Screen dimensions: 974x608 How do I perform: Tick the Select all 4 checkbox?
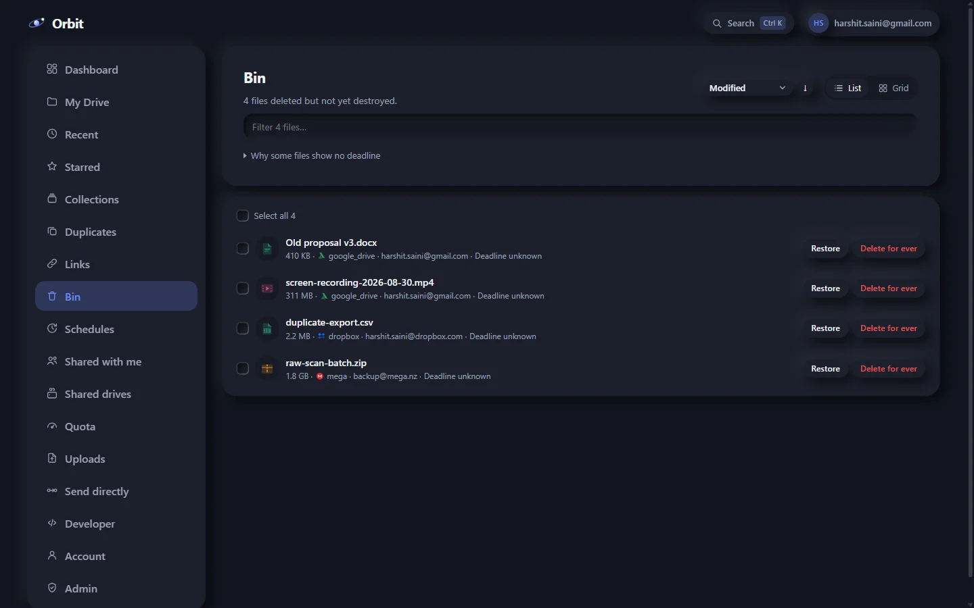tap(243, 216)
